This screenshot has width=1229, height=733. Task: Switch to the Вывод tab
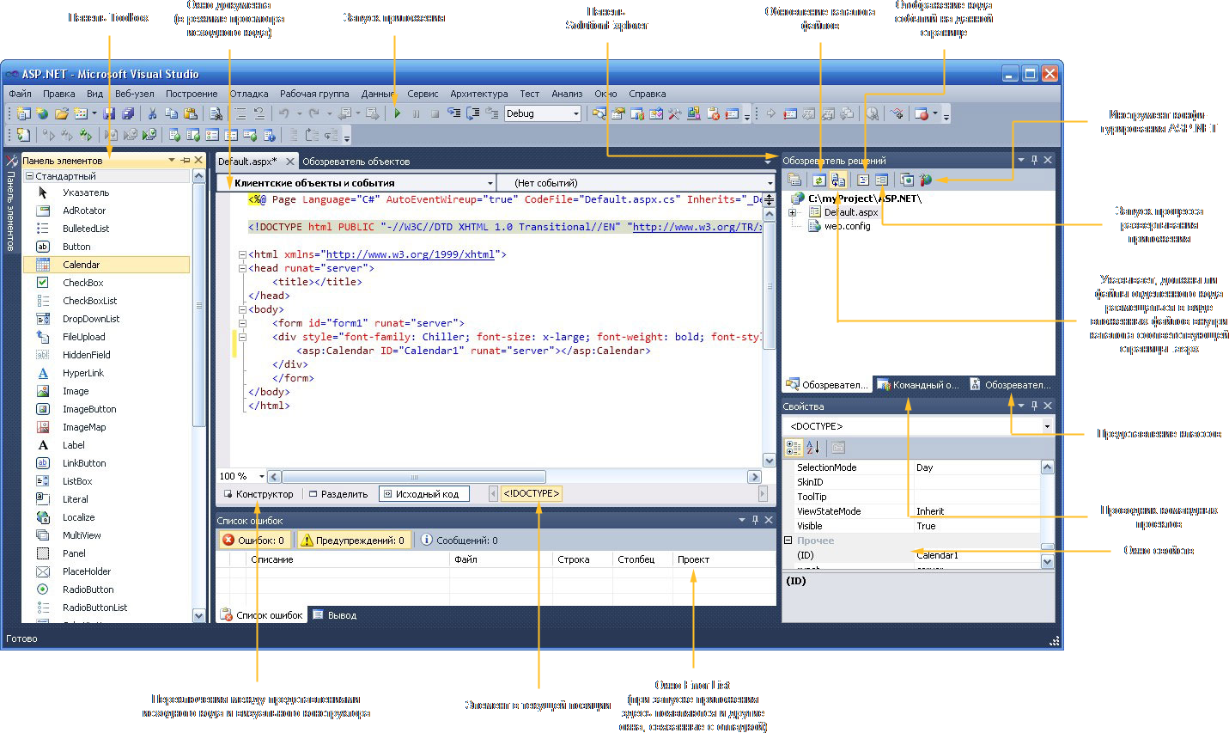point(335,615)
